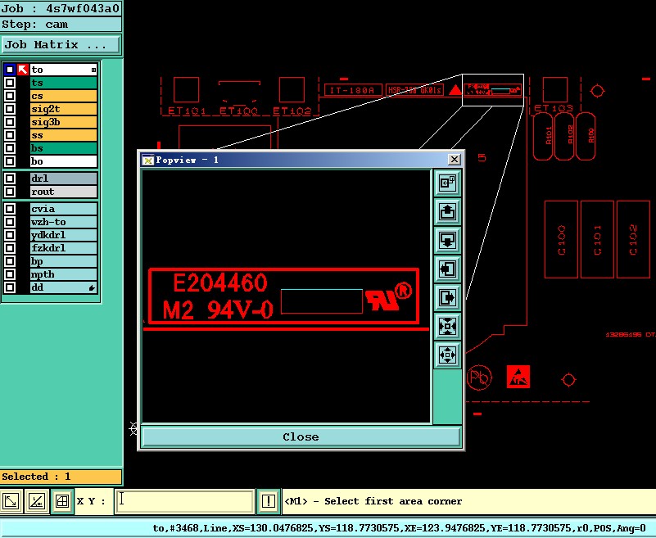Tick the checkbox beside 'rout' layer
656x538 pixels.
tap(10, 192)
